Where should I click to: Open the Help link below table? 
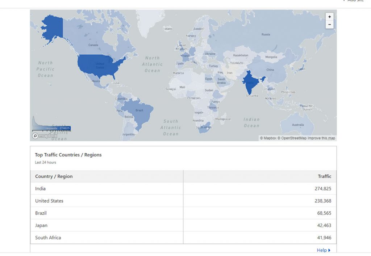pyautogui.click(x=322, y=250)
